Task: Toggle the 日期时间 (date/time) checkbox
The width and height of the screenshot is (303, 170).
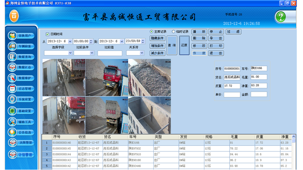Action: (x=47, y=34)
